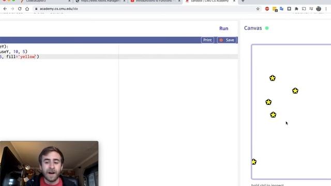
Task: Switch to the Introductions to Functions tab
Action: coord(155,1)
